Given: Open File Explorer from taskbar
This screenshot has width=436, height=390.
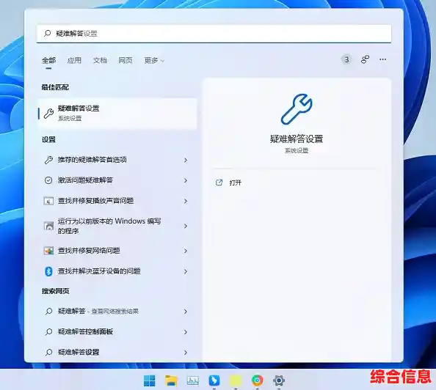Looking at the screenshot, I should coord(171,380).
